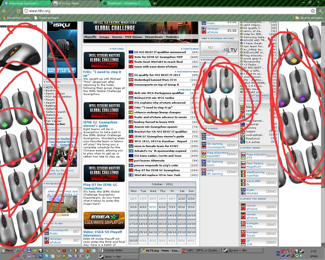Screen dimensions: 325x260
Task: Open 'EU MSI BEAT IT qualifier announced' news
Action: coord(160,52)
